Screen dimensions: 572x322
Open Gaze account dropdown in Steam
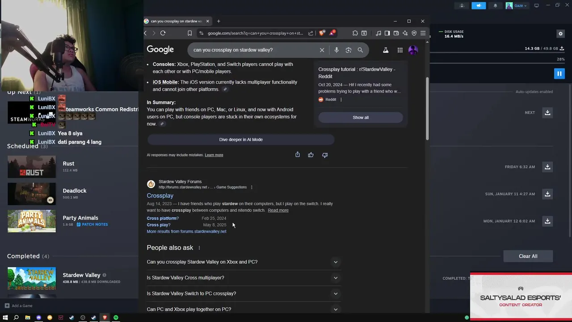coord(516,6)
